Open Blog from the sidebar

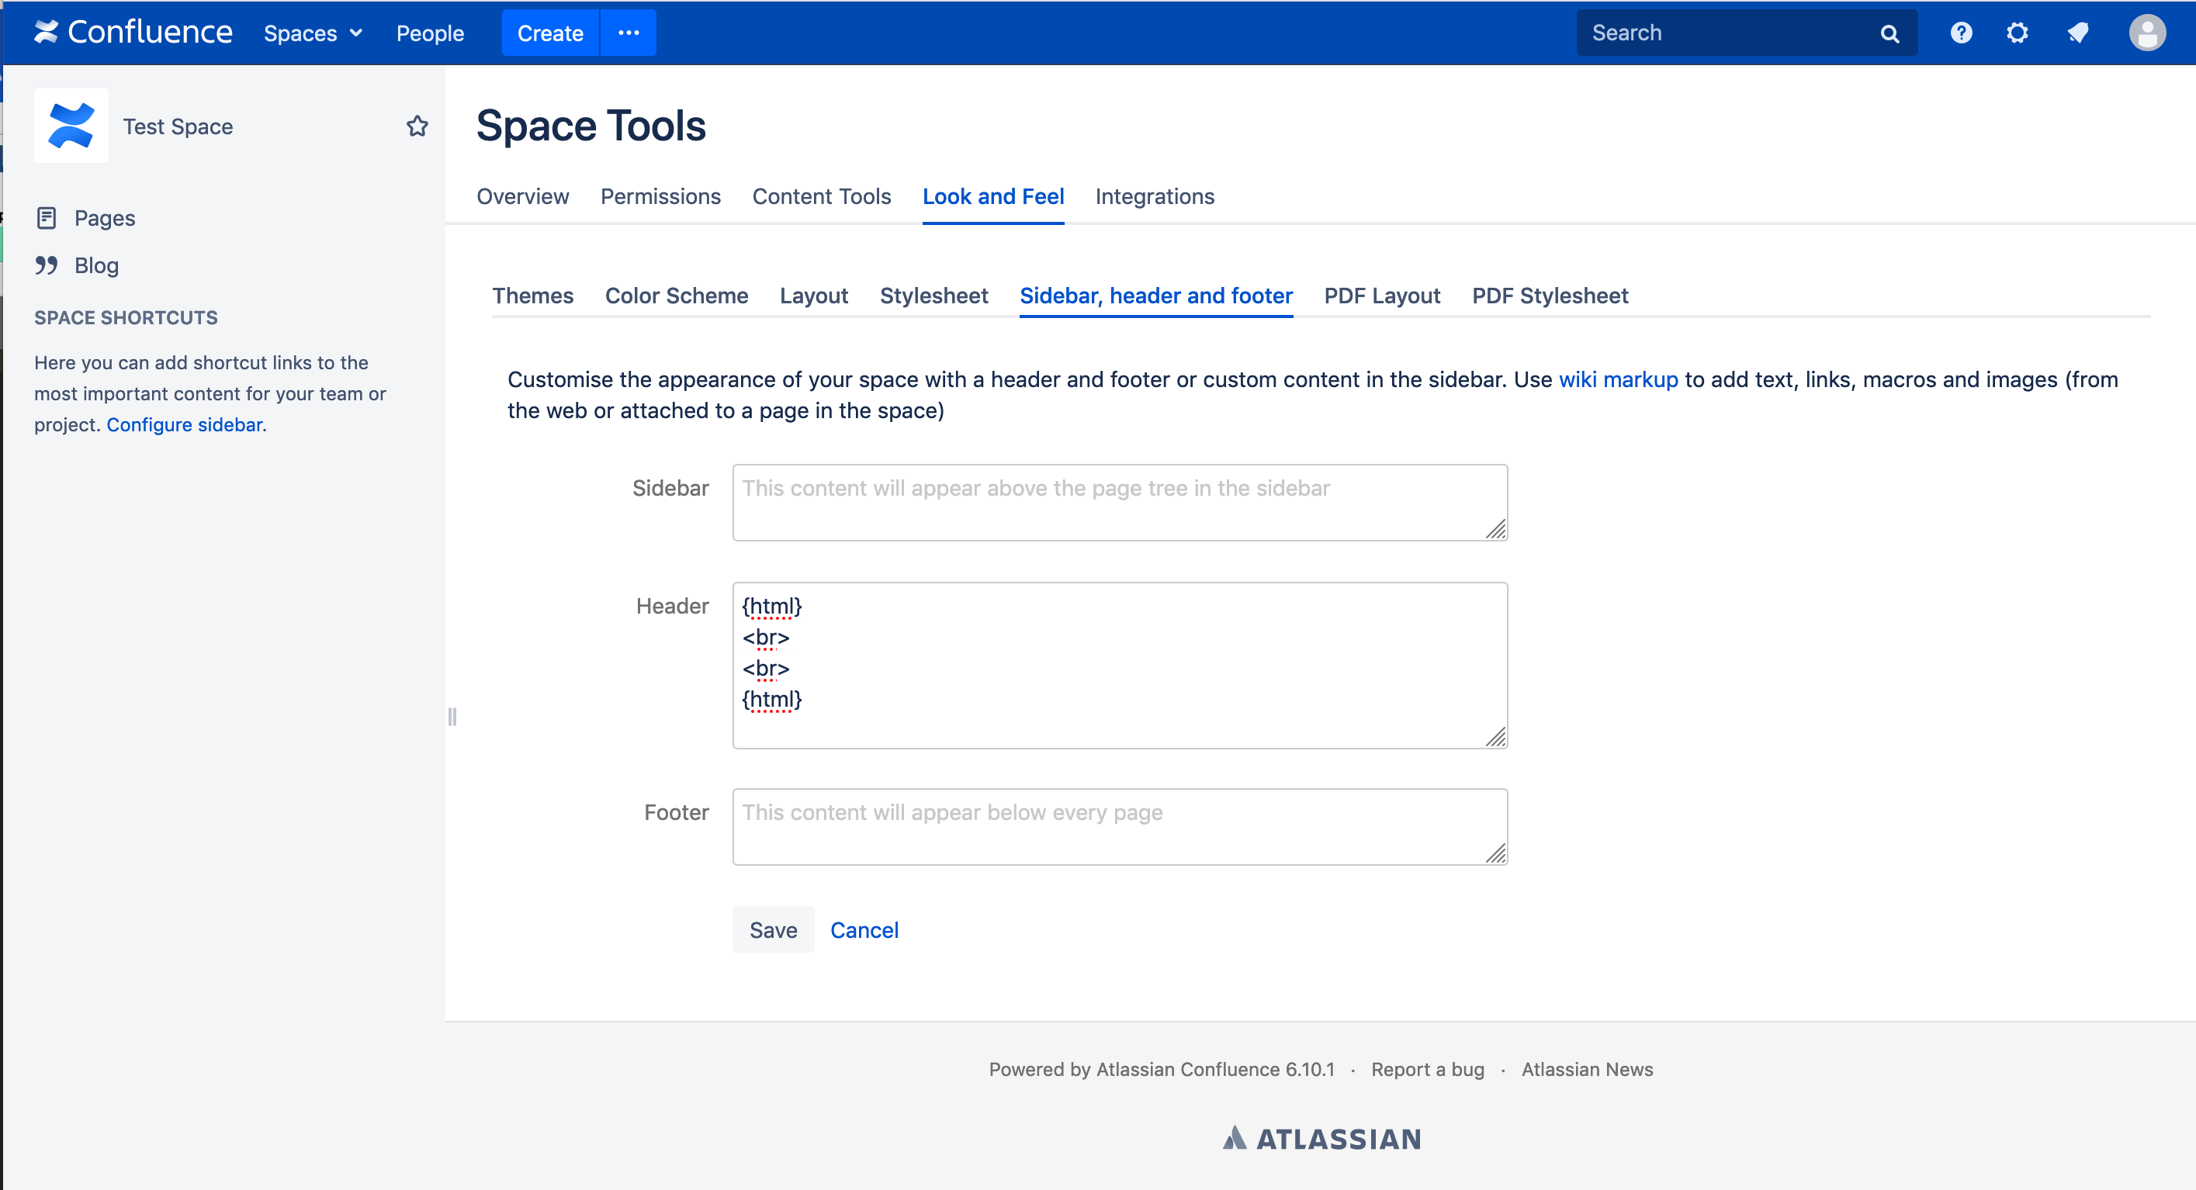tap(96, 265)
